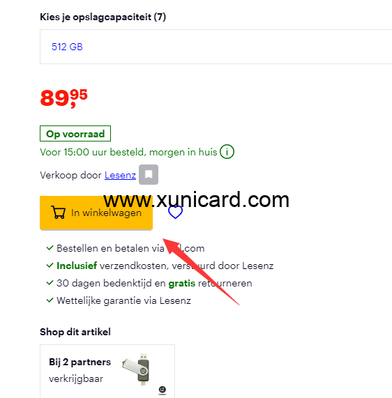
Task: Click checkmark beside Inclusief verzendkosten
Action: click(50, 266)
